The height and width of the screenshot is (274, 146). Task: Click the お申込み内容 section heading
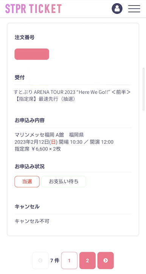pos(30,120)
